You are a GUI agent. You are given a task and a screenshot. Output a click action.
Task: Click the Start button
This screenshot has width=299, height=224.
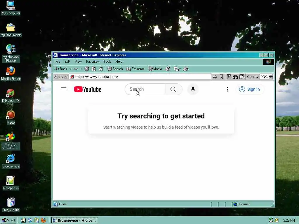[x=8, y=220]
